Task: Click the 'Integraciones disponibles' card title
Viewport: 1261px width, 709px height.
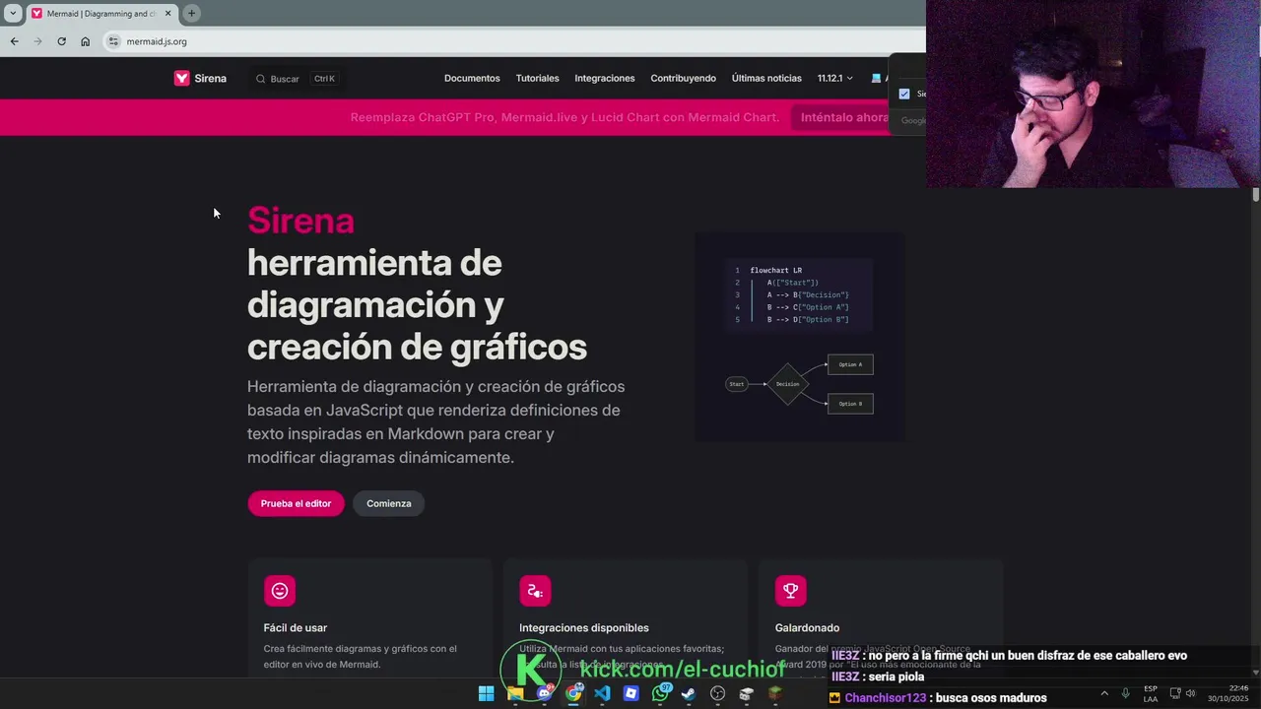Action: [x=584, y=627]
